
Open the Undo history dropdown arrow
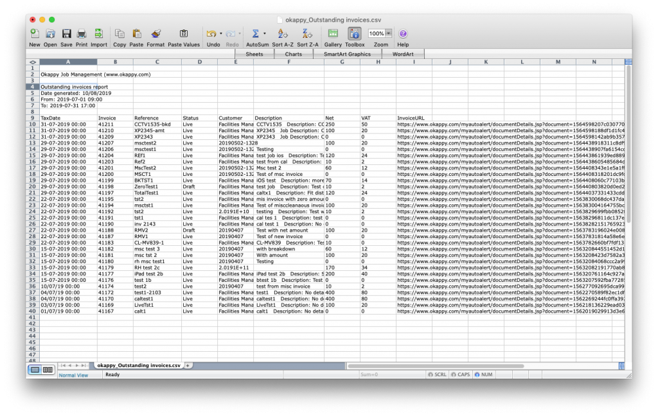pos(221,33)
